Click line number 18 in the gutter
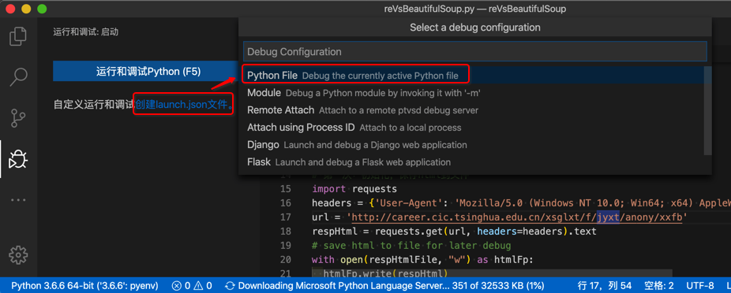 (286, 231)
